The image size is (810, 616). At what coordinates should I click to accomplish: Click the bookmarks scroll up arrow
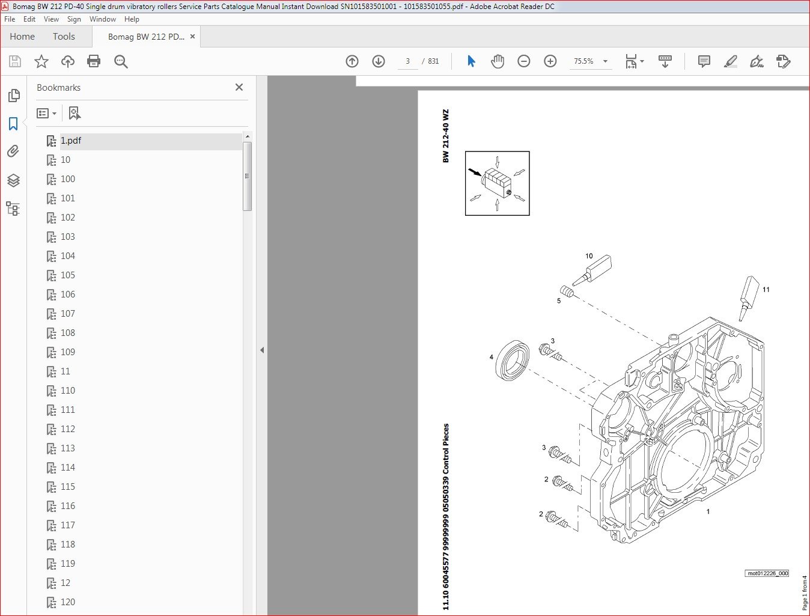click(x=247, y=136)
